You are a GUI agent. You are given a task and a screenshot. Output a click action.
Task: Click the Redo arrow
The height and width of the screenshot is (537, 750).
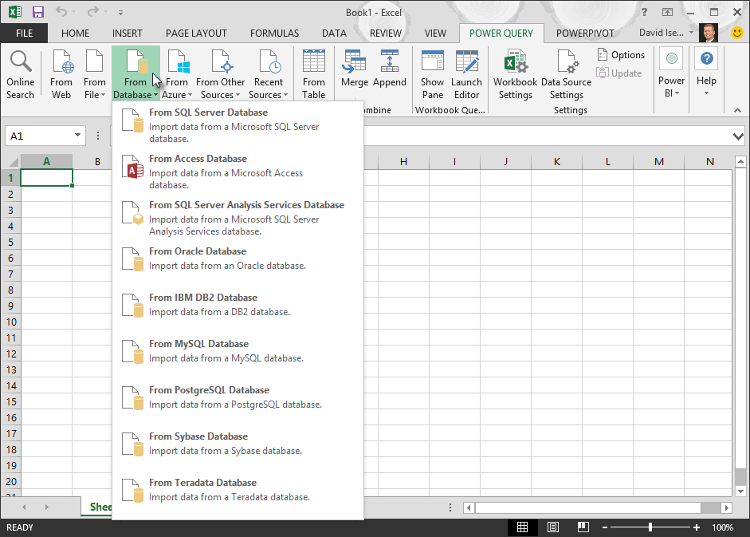pyautogui.click(x=92, y=11)
